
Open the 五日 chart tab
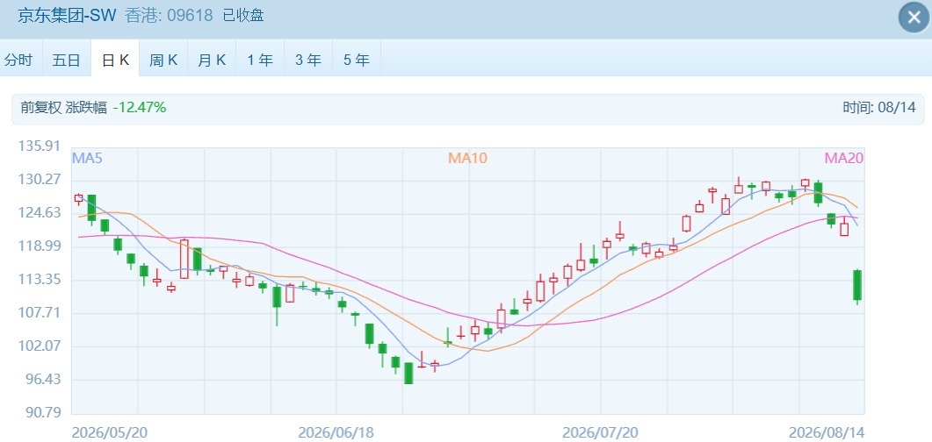click(x=67, y=60)
